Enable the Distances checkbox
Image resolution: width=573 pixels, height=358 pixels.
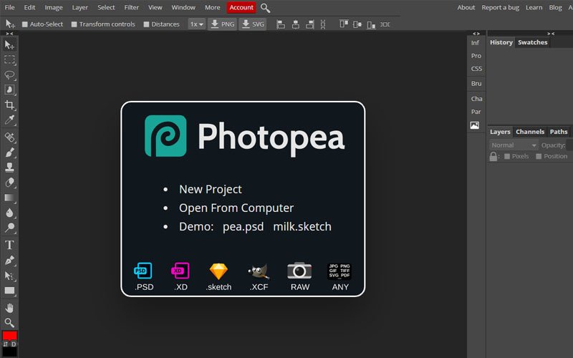147,24
